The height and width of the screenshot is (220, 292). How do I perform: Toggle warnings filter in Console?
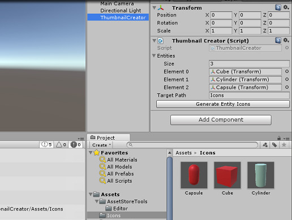pyautogui.click(x=61, y=145)
